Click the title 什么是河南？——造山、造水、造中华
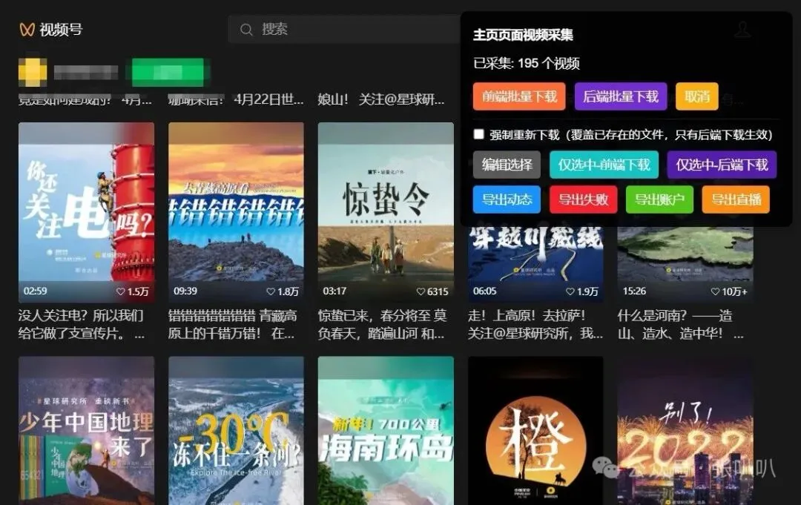 tap(680, 325)
